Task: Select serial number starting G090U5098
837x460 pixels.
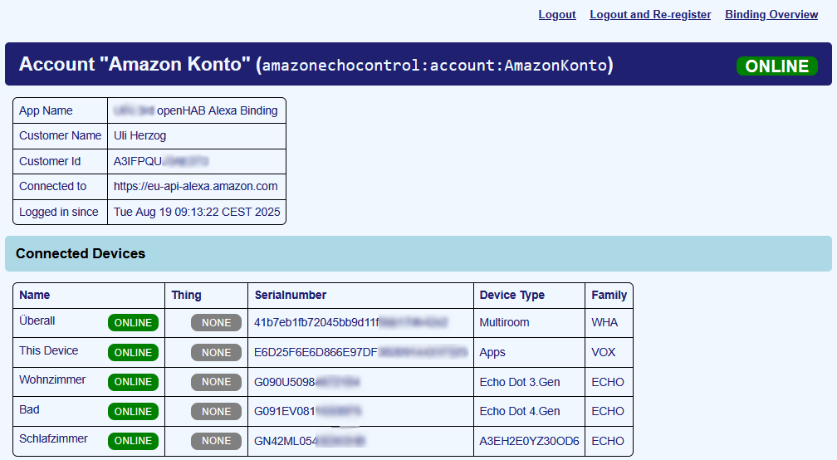Action: click(x=307, y=382)
